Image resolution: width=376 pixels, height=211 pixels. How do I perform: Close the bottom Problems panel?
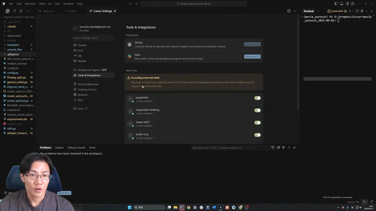(x=294, y=148)
